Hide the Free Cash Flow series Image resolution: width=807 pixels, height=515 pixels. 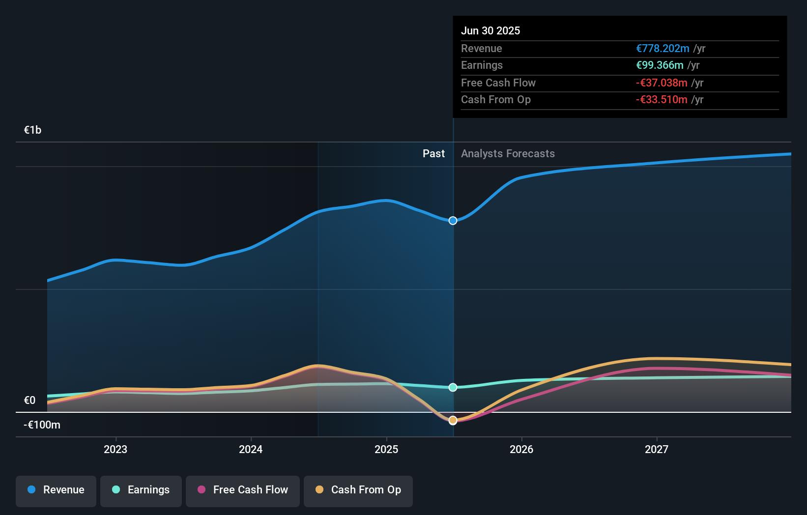point(242,490)
